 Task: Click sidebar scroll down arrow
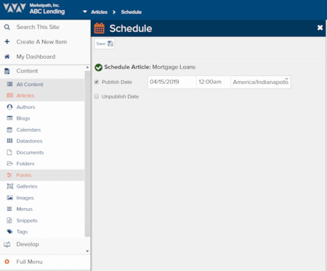click(87, 251)
